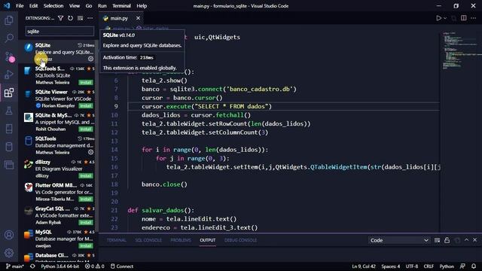Click the feedback icon in status bar
The image size is (482, 271).
pyautogui.click(x=462, y=266)
